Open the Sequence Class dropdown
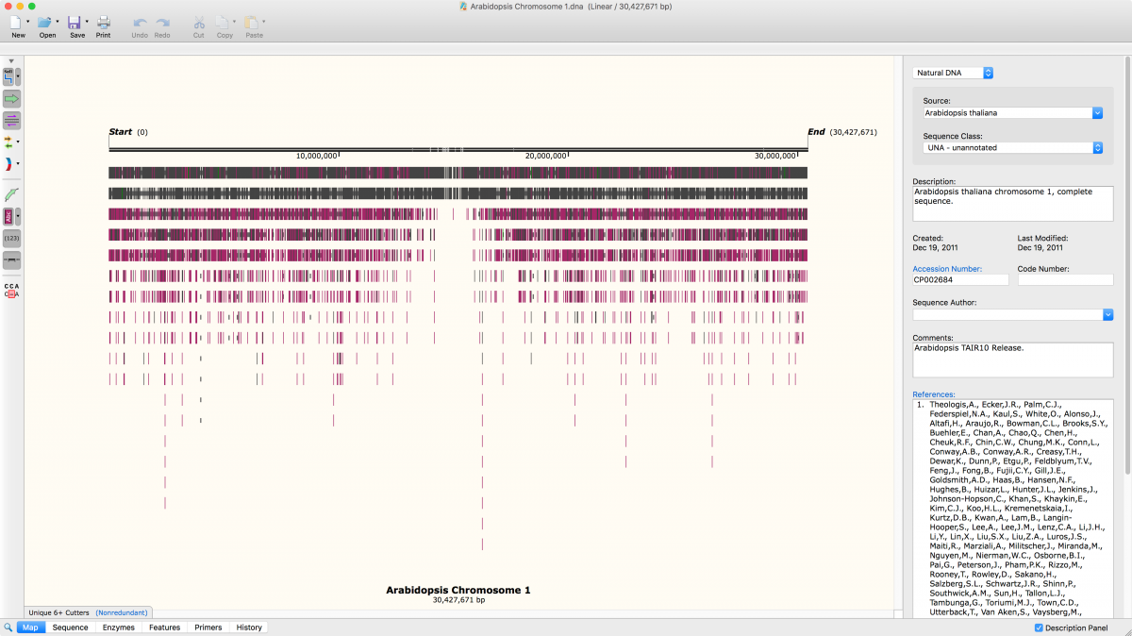 [1013, 148]
